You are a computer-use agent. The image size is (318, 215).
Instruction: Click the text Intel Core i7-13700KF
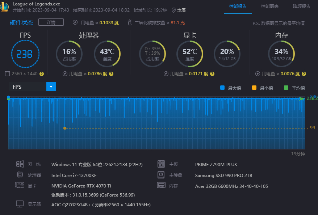pyautogui.click(x=74, y=175)
